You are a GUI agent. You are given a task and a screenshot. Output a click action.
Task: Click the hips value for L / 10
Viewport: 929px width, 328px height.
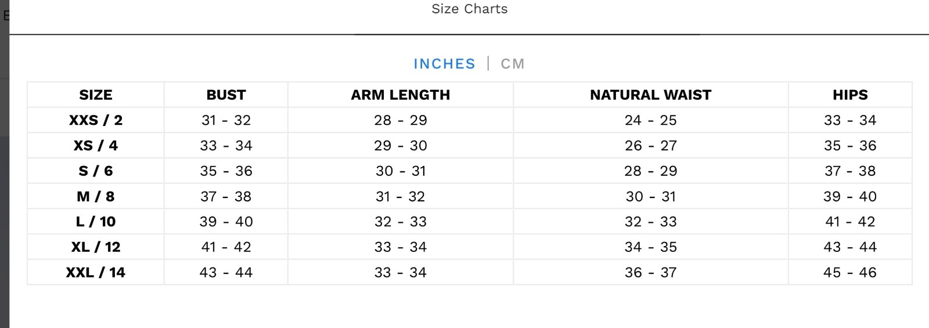pyautogui.click(x=850, y=222)
